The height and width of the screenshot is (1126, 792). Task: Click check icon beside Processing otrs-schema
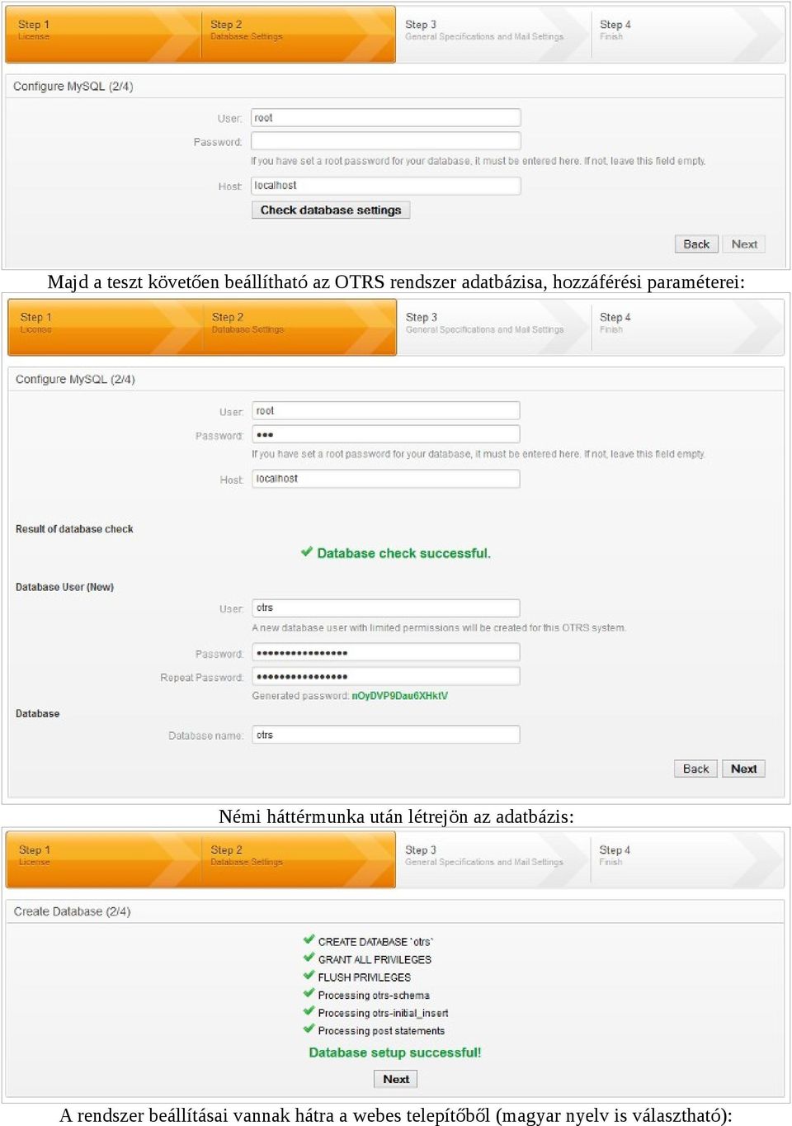(x=309, y=993)
